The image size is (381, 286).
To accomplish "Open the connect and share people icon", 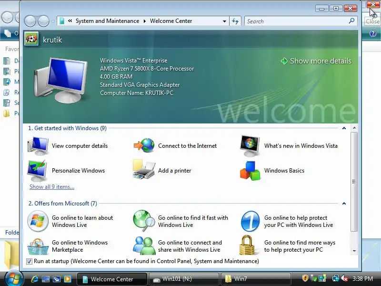I will [x=144, y=245].
